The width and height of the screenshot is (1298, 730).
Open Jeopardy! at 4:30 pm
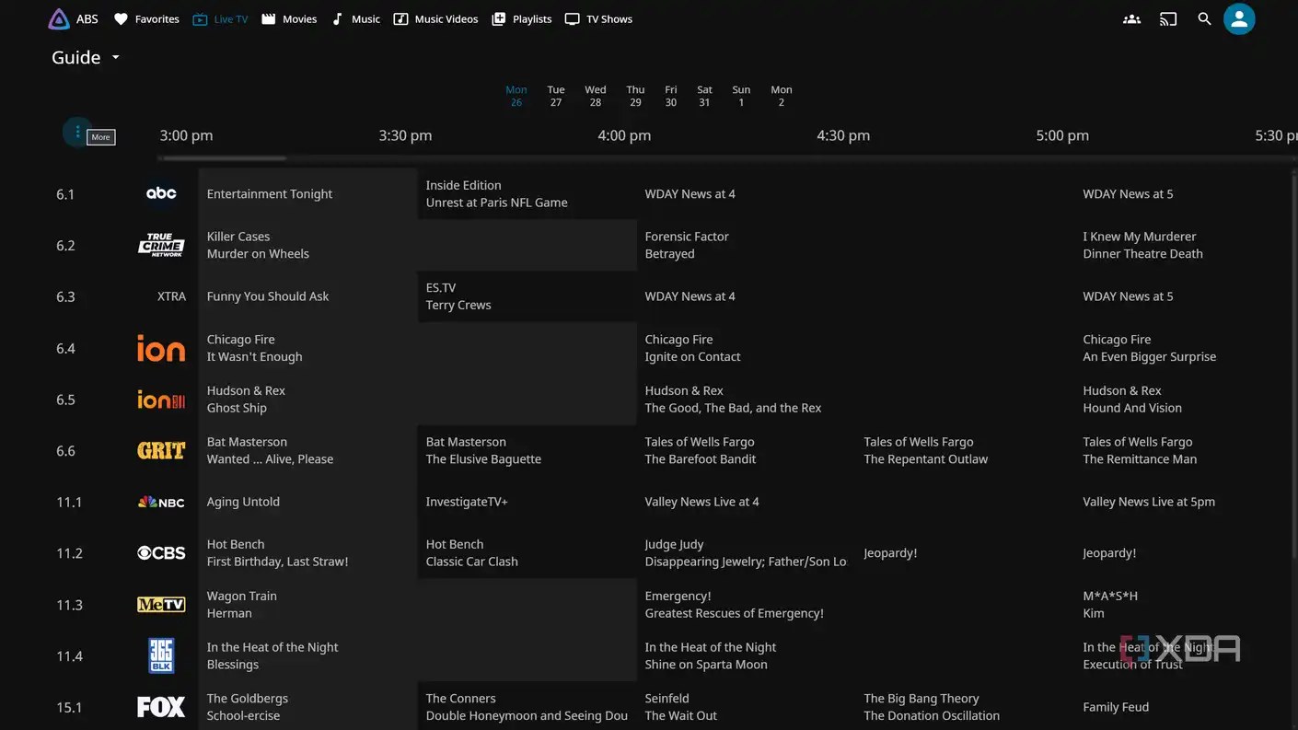(965, 553)
